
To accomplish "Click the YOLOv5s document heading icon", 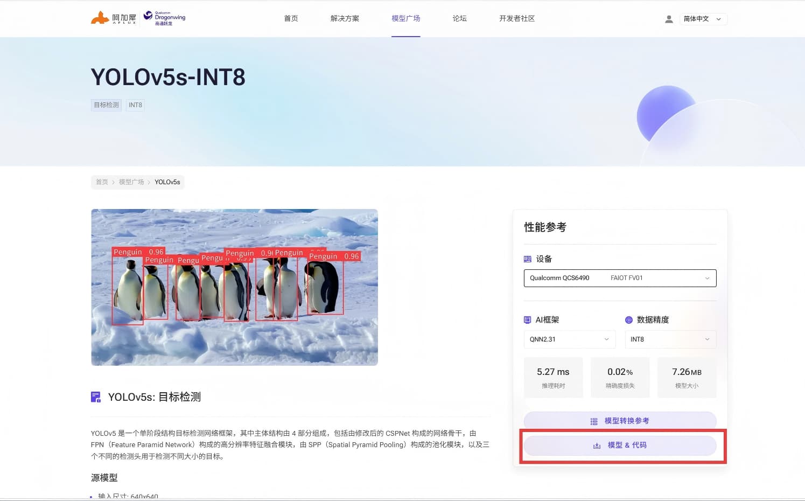I will 96,397.
